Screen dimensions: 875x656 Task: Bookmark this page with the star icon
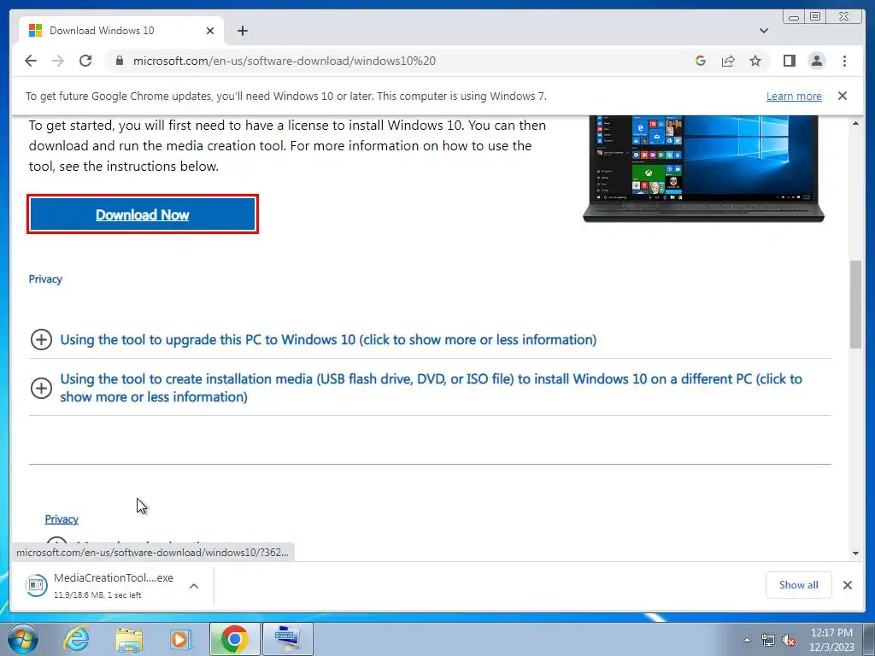(x=755, y=61)
